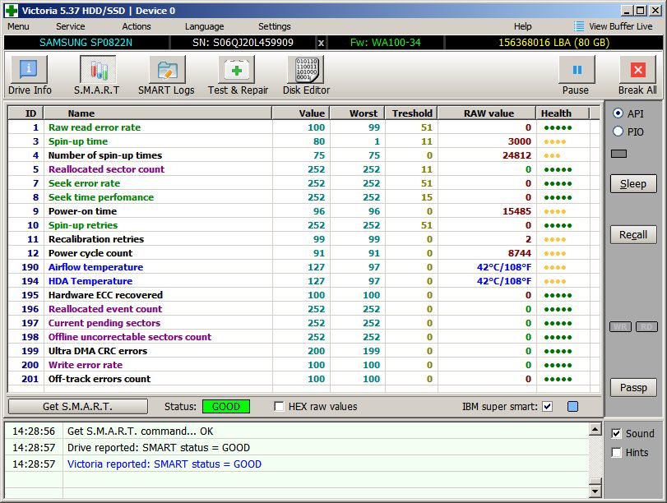The width and height of the screenshot is (667, 503).
Task: Open the S.M.A.R.T test tubes tool
Action: point(98,70)
